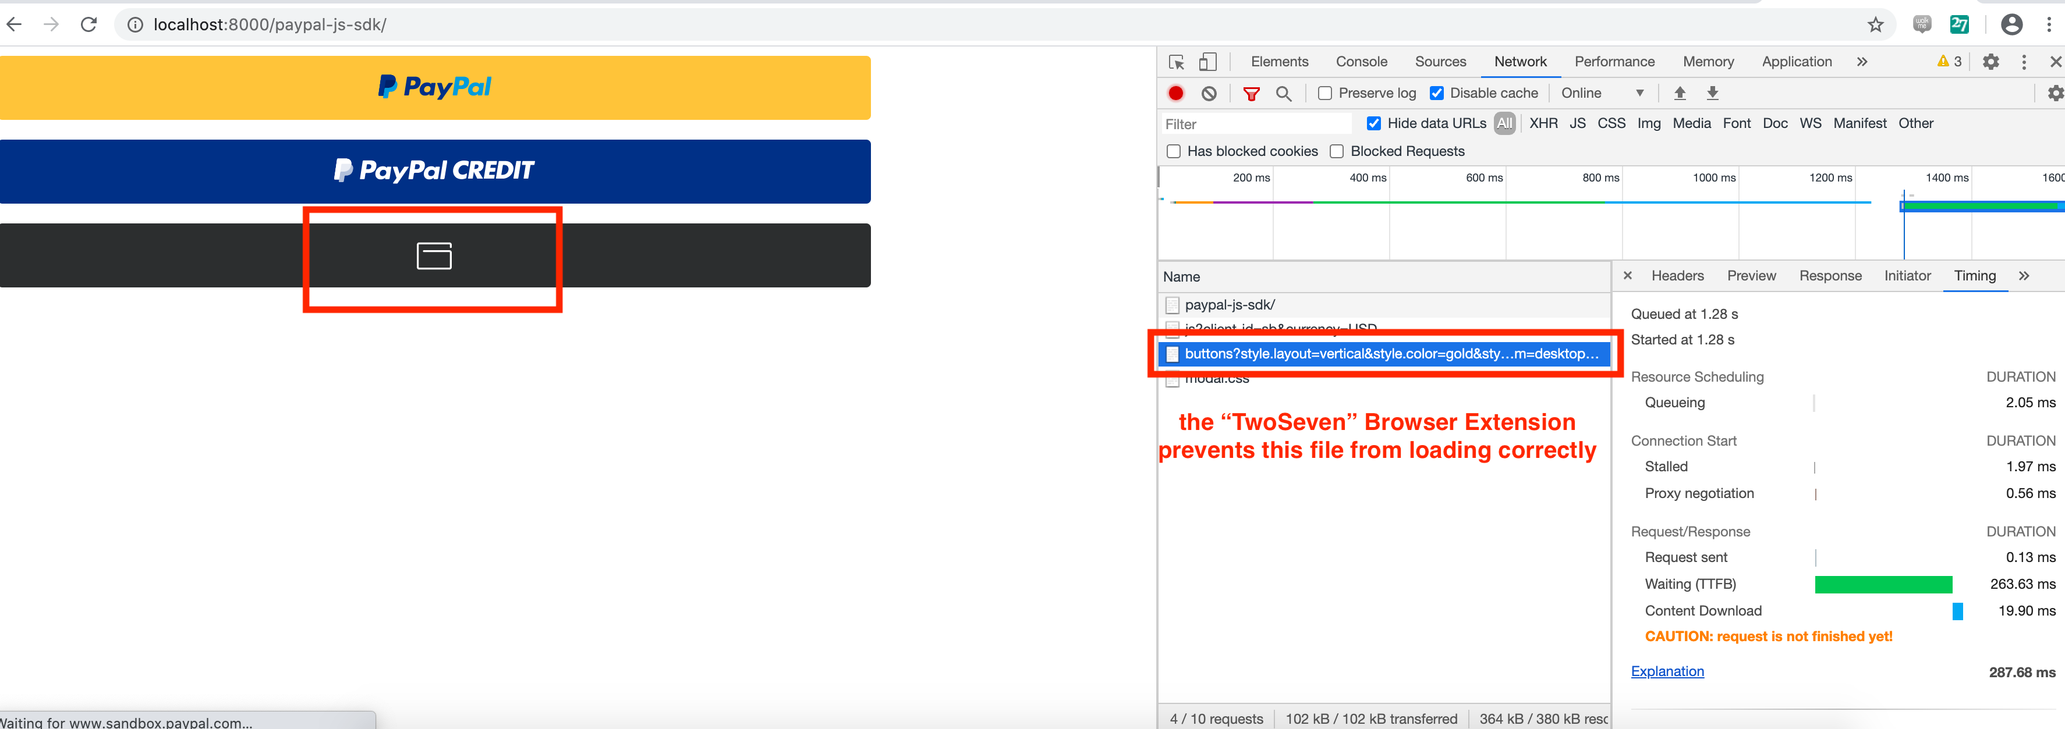Activate the inspect element picker
This screenshot has height=729, width=2065.
(x=1176, y=62)
